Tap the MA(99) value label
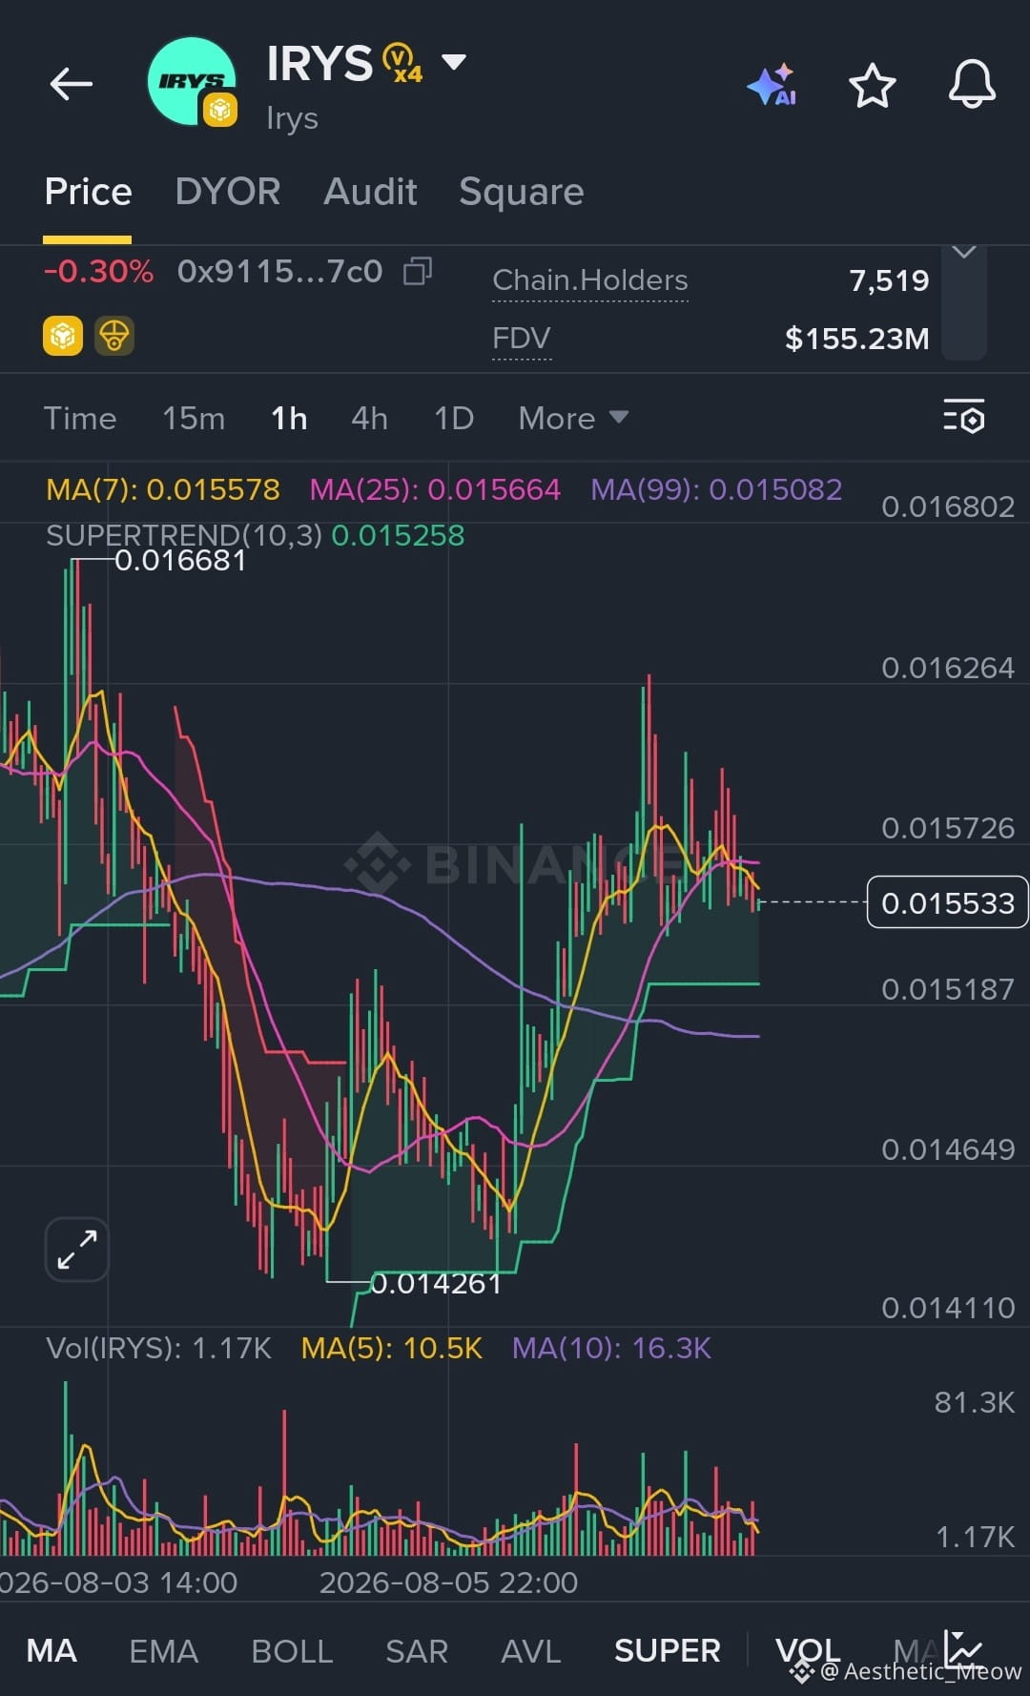 tap(716, 489)
